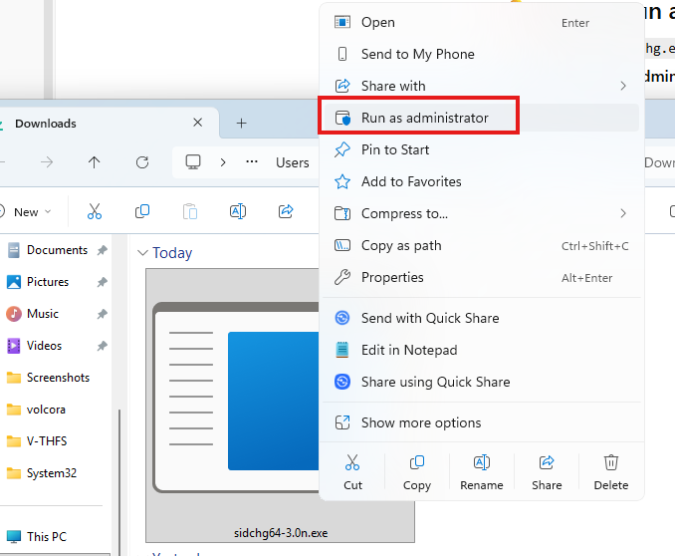Show hidden path via ellipsis in address bar
The width and height of the screenshot is (675, 556).
pyautogui.click(x=252, y=162)
